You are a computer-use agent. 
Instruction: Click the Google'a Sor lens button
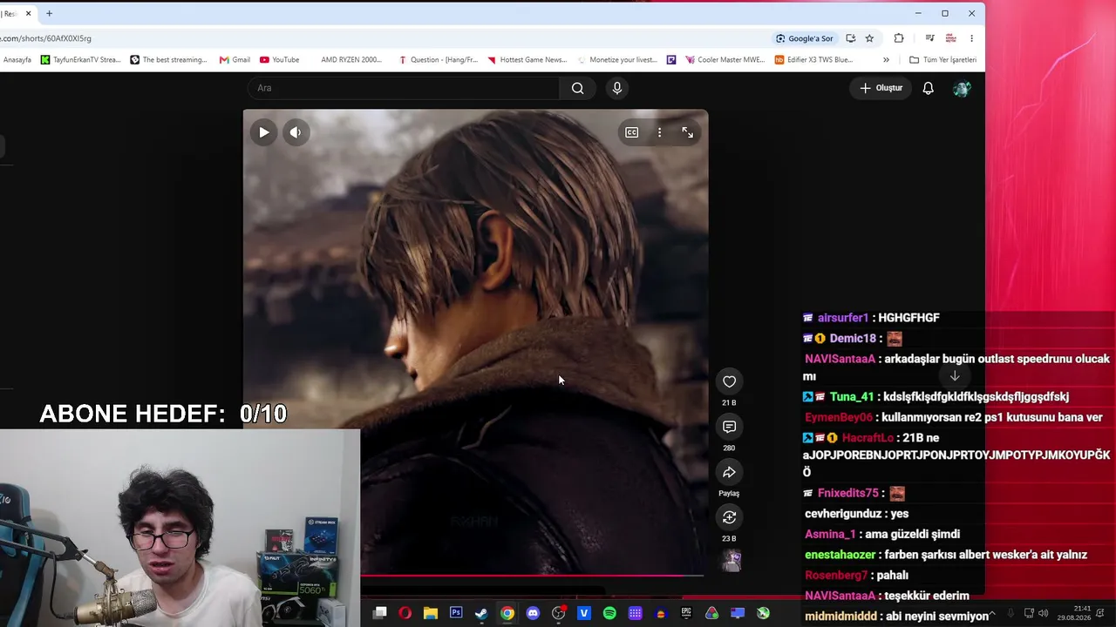805,38
